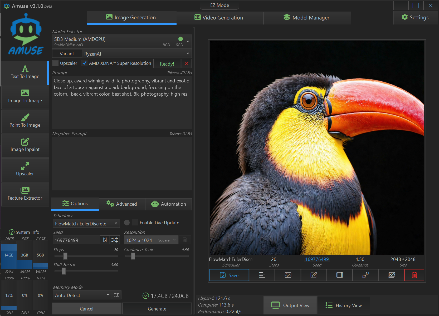This screenshot has width=439, height=316.
Task: Open the Advanced options tab
Action: (122, 204)
